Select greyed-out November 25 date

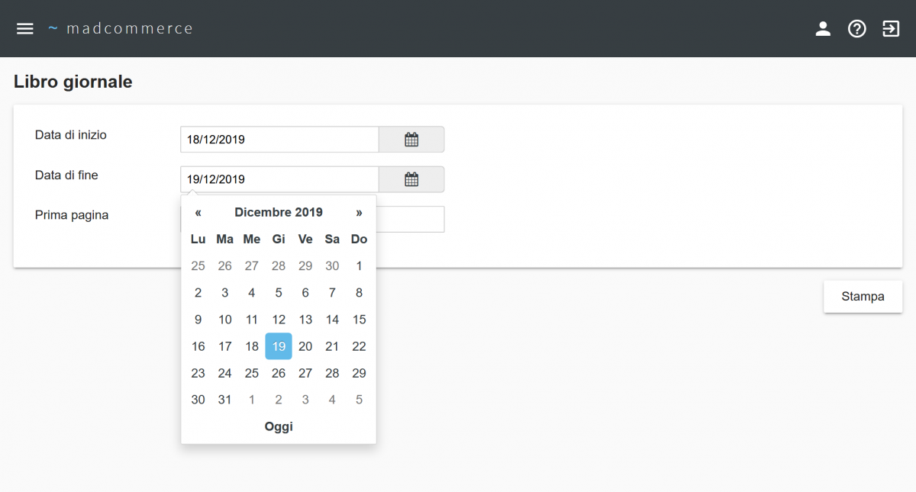[x=198, y=266]
